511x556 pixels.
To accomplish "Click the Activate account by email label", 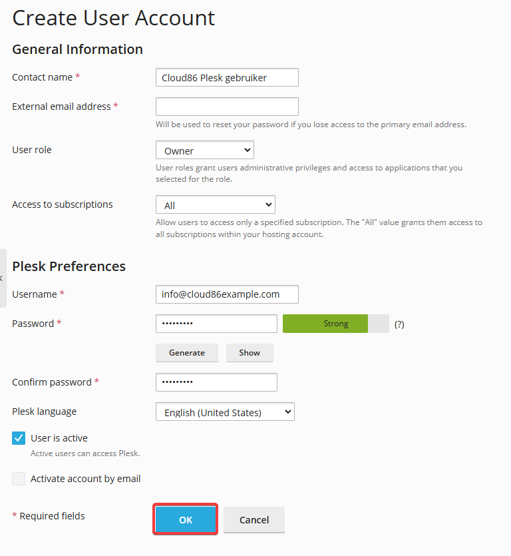I will pyautogui.click(x=85, y=479).
